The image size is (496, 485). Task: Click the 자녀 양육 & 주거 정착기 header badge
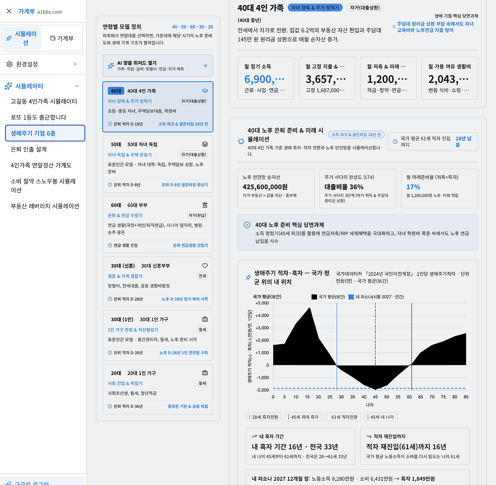pos(315,8)
